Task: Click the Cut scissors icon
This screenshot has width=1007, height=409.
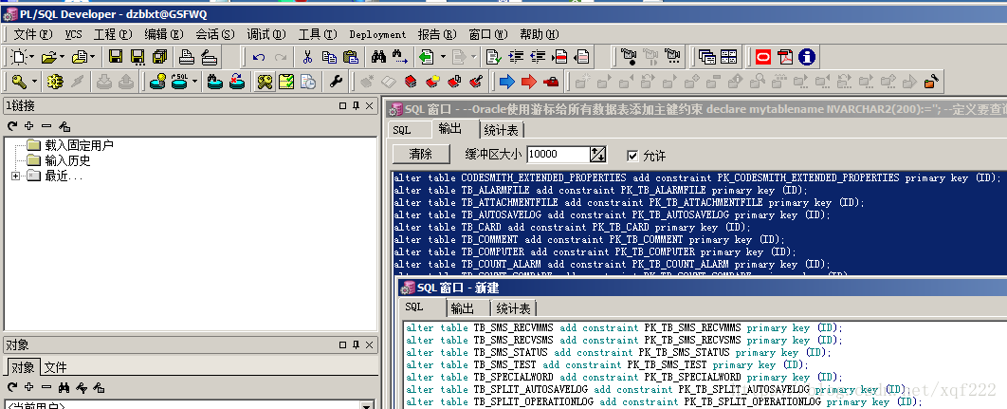Action: [x=307, y=57]
